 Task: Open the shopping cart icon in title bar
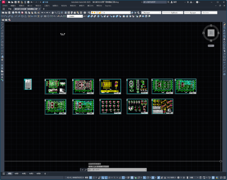coord(188,2)
